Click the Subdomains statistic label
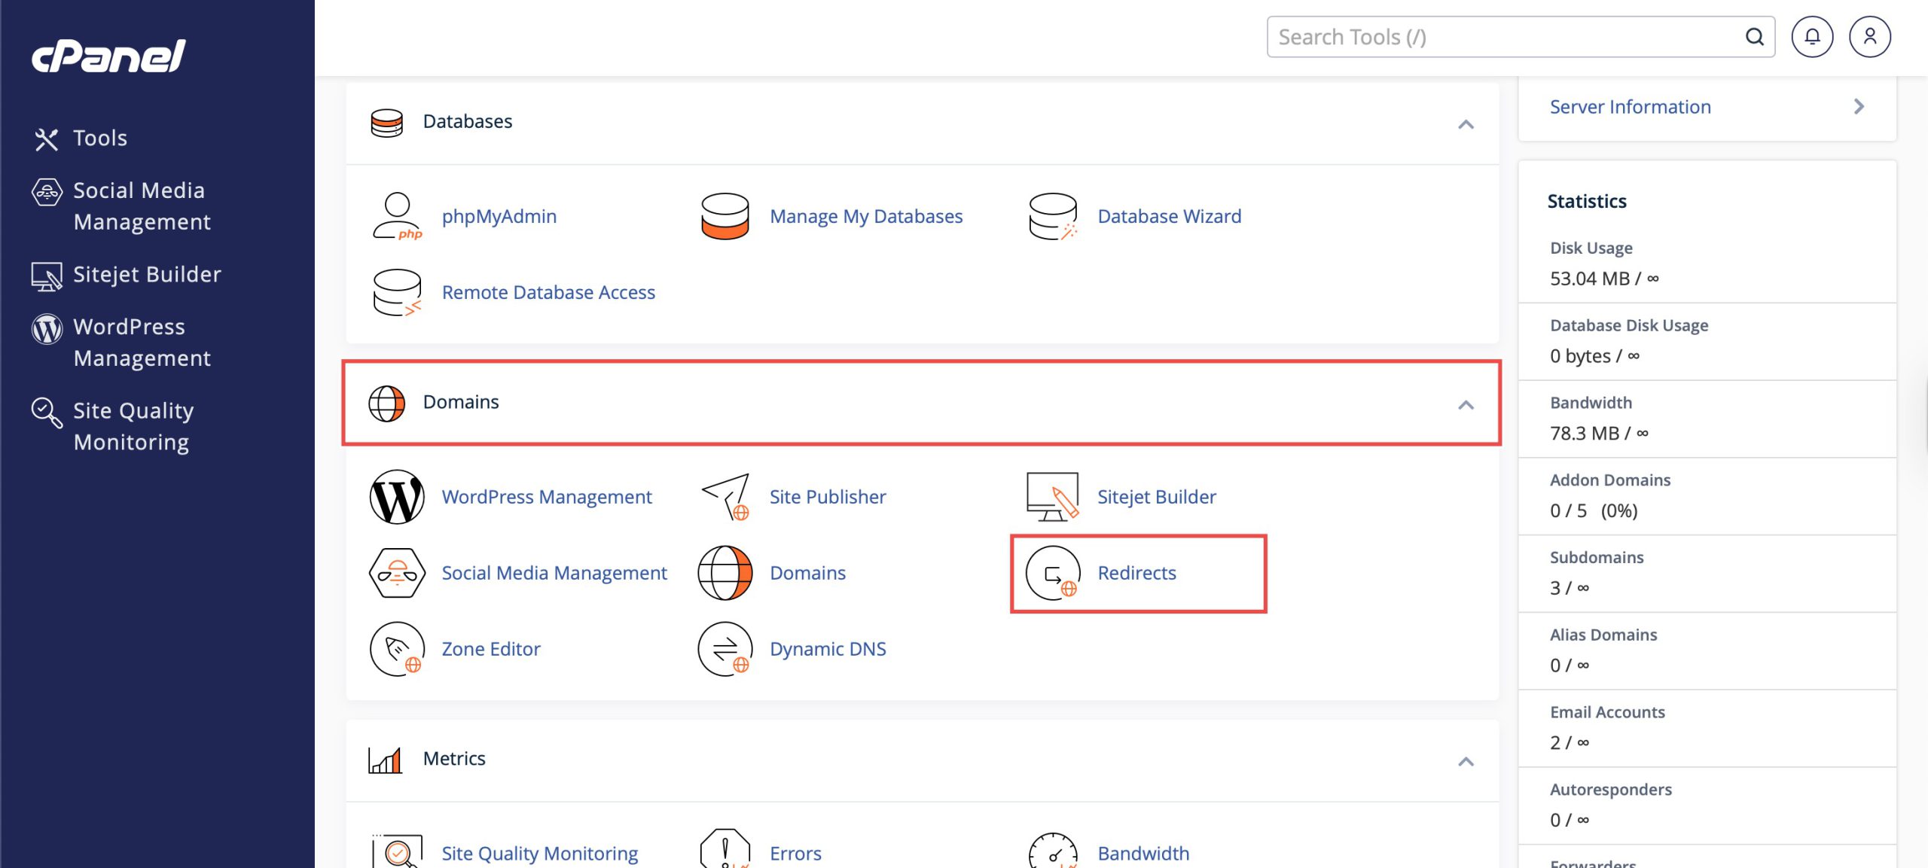 pyautogui.click(x=1597, y=558)
